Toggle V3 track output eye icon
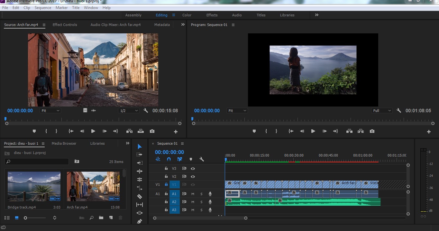Screen dimensions: 439x231 (x=193, y=168)
